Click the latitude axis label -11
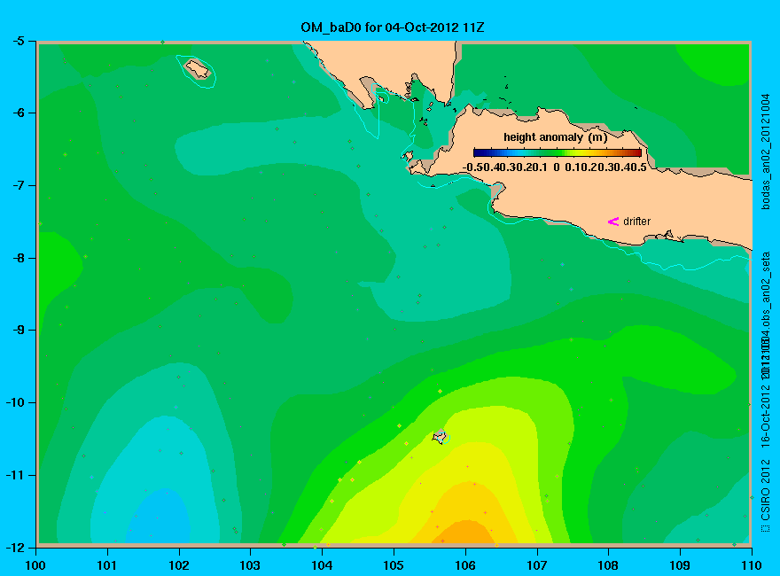Image resolution: width=780 pixels, height=576 pixels. click(x=14, y=474)
